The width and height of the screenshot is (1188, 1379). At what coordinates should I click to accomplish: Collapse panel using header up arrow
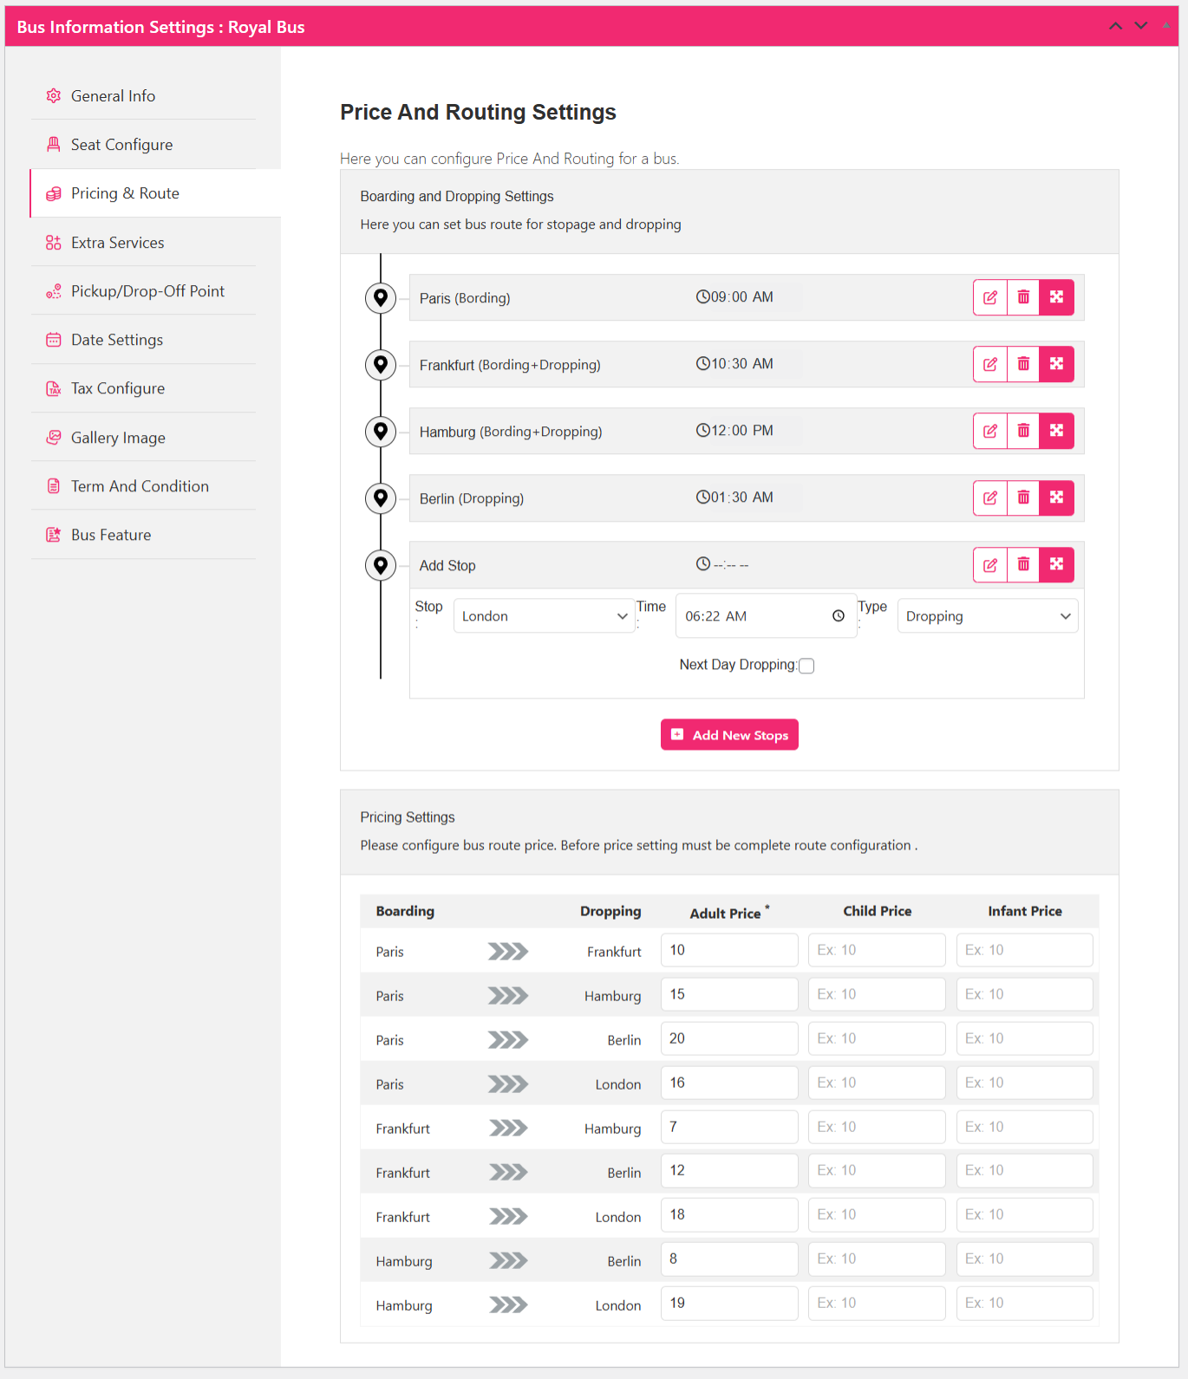click(1115, 26)
